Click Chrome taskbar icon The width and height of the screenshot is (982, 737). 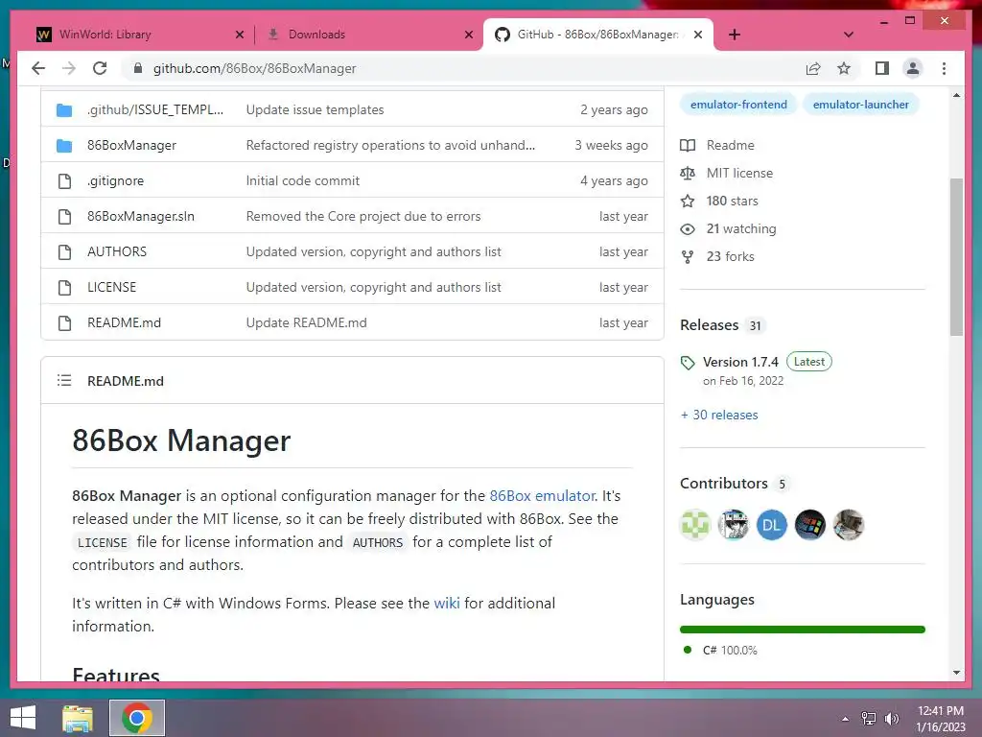(x=137, y=718)
